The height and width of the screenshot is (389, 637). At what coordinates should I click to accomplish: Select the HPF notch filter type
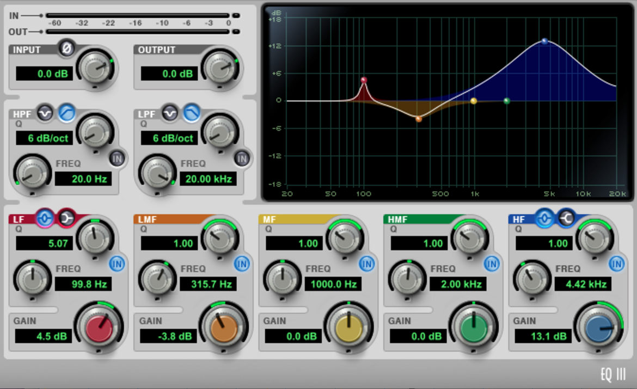click(45, 113)
